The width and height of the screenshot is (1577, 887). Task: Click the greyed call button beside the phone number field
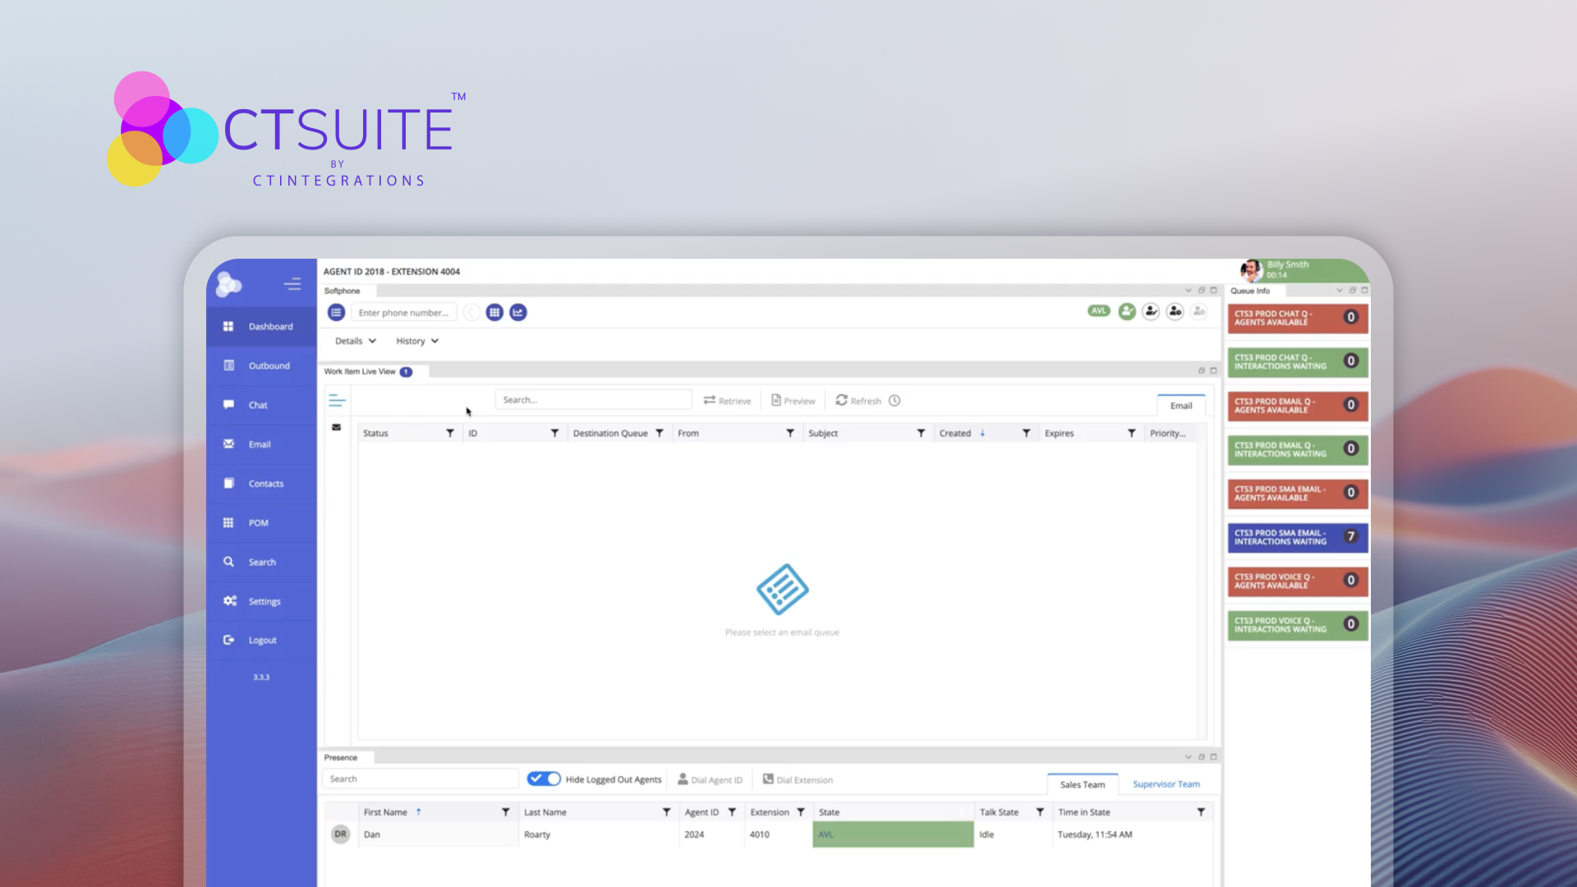(471, 312)
